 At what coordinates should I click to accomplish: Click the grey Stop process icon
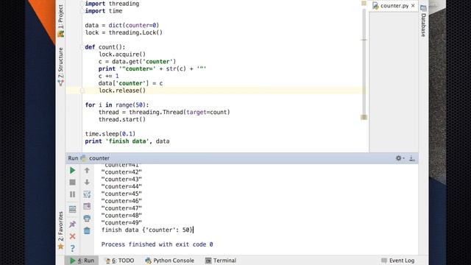(x=72, y=183)
